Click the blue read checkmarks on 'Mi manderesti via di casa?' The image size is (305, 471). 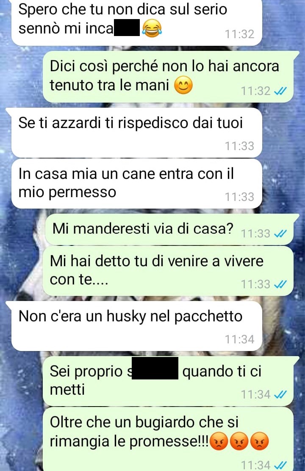281,234
